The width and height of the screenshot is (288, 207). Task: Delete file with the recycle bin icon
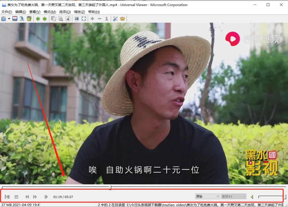click(29, 19)
